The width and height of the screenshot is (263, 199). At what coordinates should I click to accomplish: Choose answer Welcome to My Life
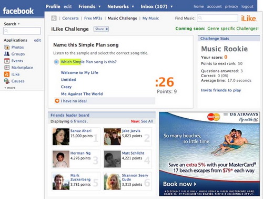point(79,72)
